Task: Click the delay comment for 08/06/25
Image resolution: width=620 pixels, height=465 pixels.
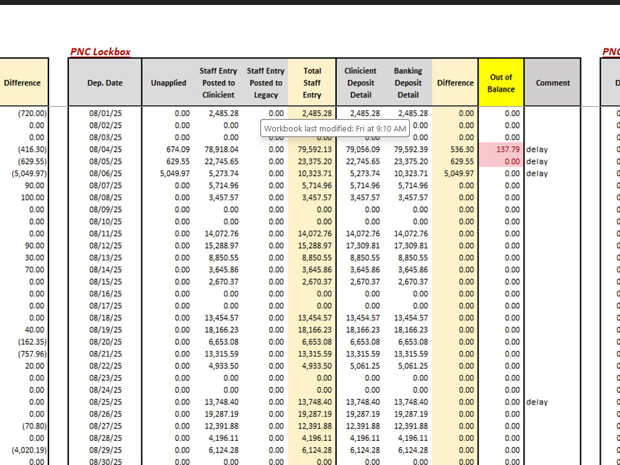Action: tap(537, 173)
